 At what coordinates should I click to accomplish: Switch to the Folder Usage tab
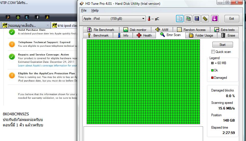pos(201,35)
